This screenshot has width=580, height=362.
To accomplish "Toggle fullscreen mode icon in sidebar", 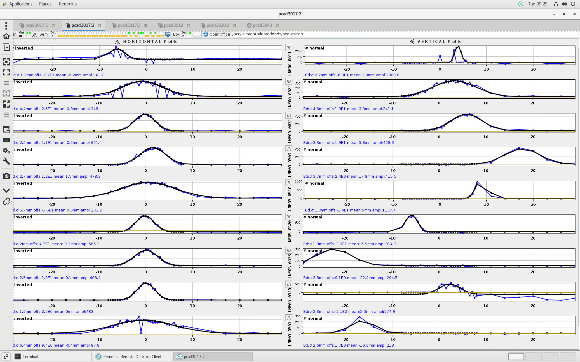I will (x=6, y=72).
